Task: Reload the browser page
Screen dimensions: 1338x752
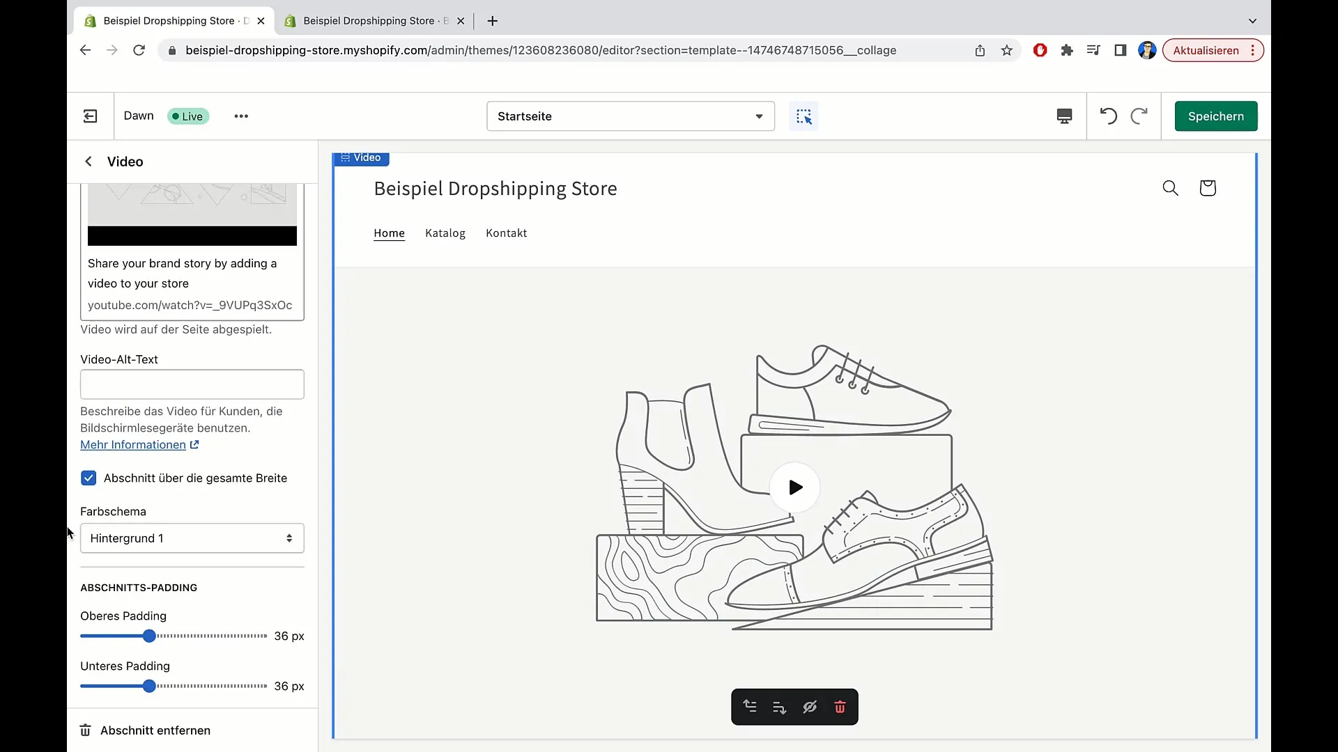Action: click(x=139, y=50)
